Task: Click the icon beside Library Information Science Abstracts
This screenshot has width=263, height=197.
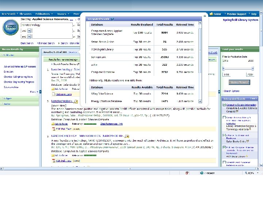Action: click(250, 129)
